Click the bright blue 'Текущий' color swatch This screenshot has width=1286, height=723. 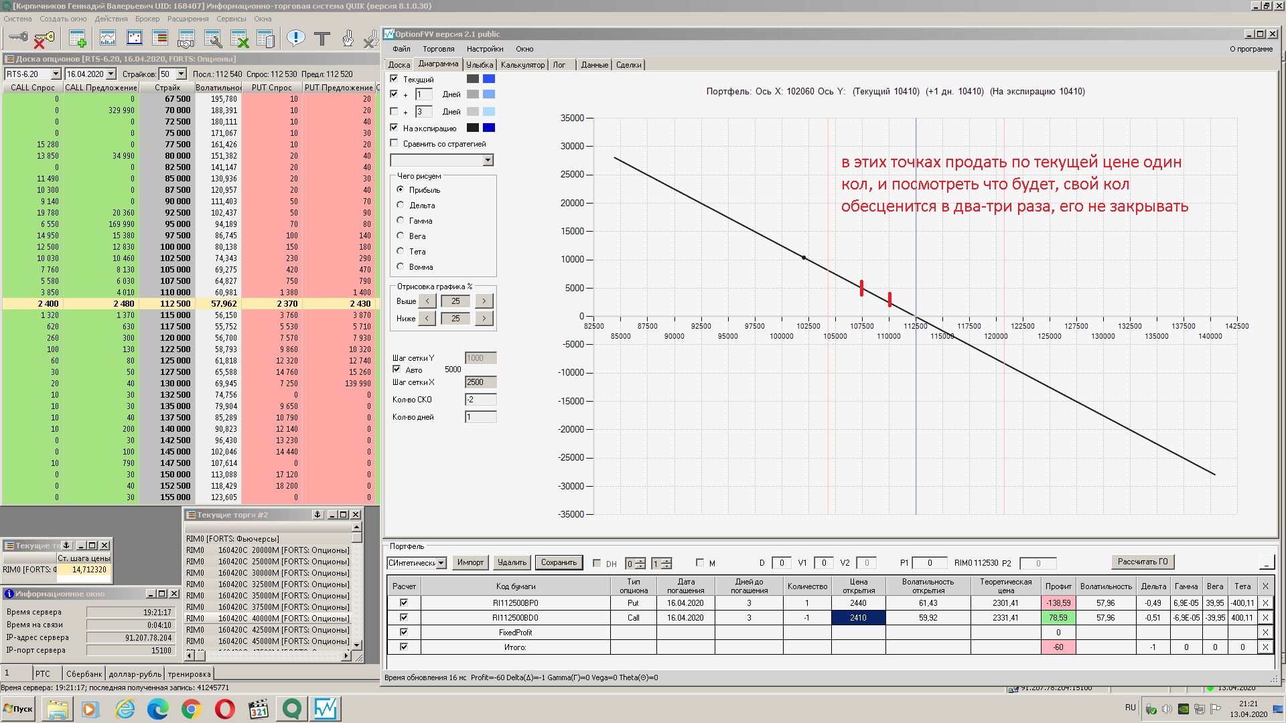[x=489, y=79]
